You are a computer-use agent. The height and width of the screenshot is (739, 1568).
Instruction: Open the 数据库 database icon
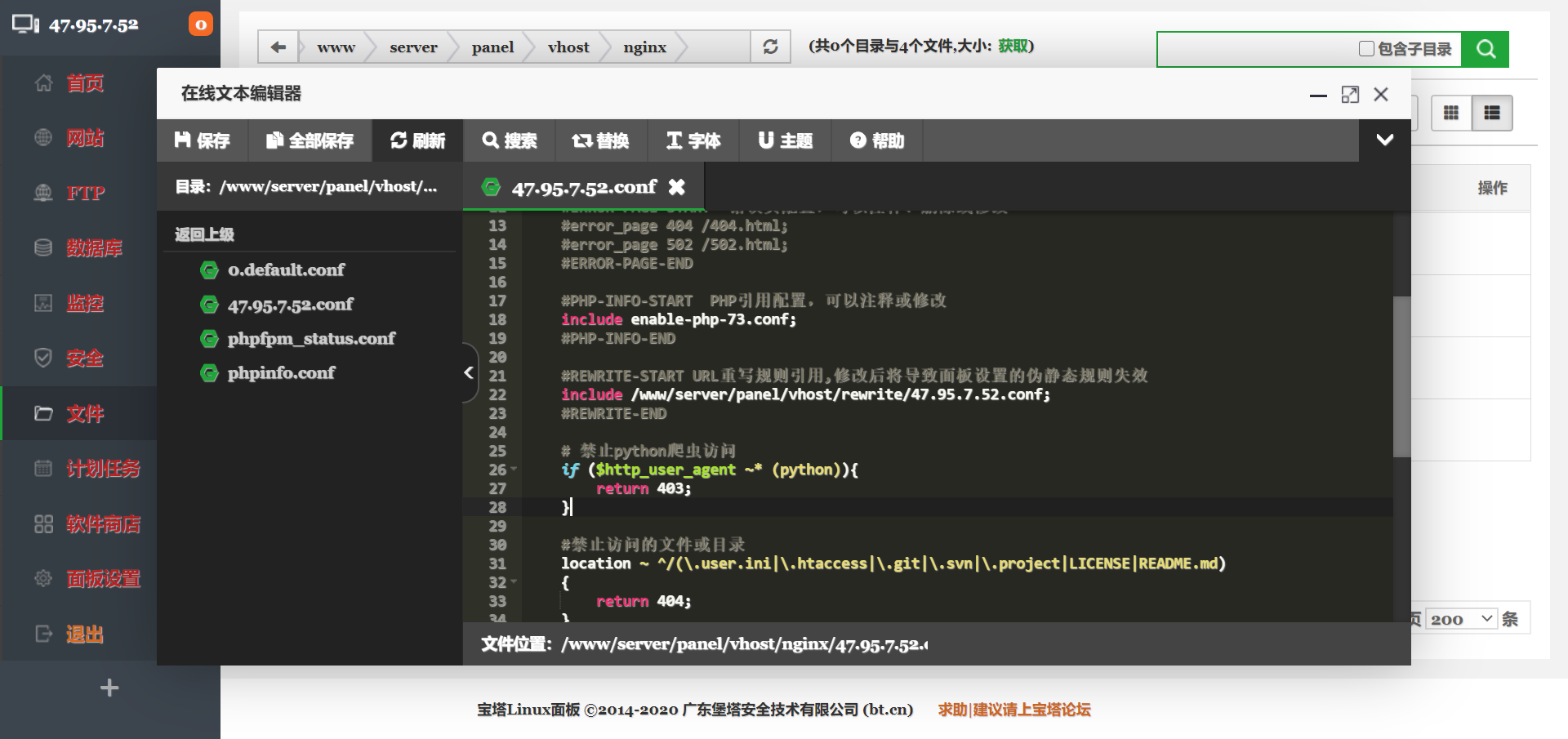point(43,247)
